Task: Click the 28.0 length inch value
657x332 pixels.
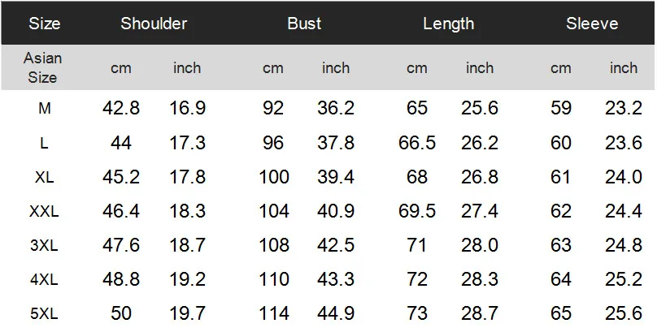Action: pos(480,245)
